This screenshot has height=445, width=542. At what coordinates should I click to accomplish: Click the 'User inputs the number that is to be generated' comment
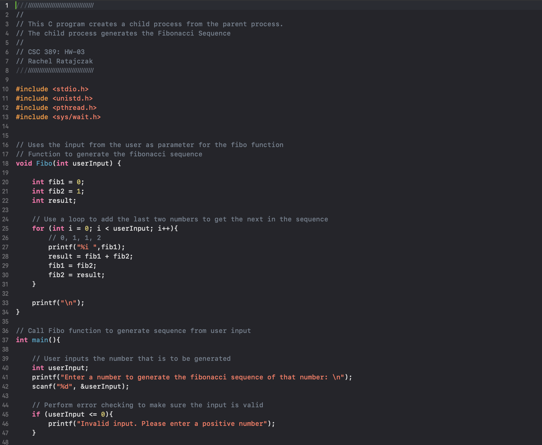[131, 359]
